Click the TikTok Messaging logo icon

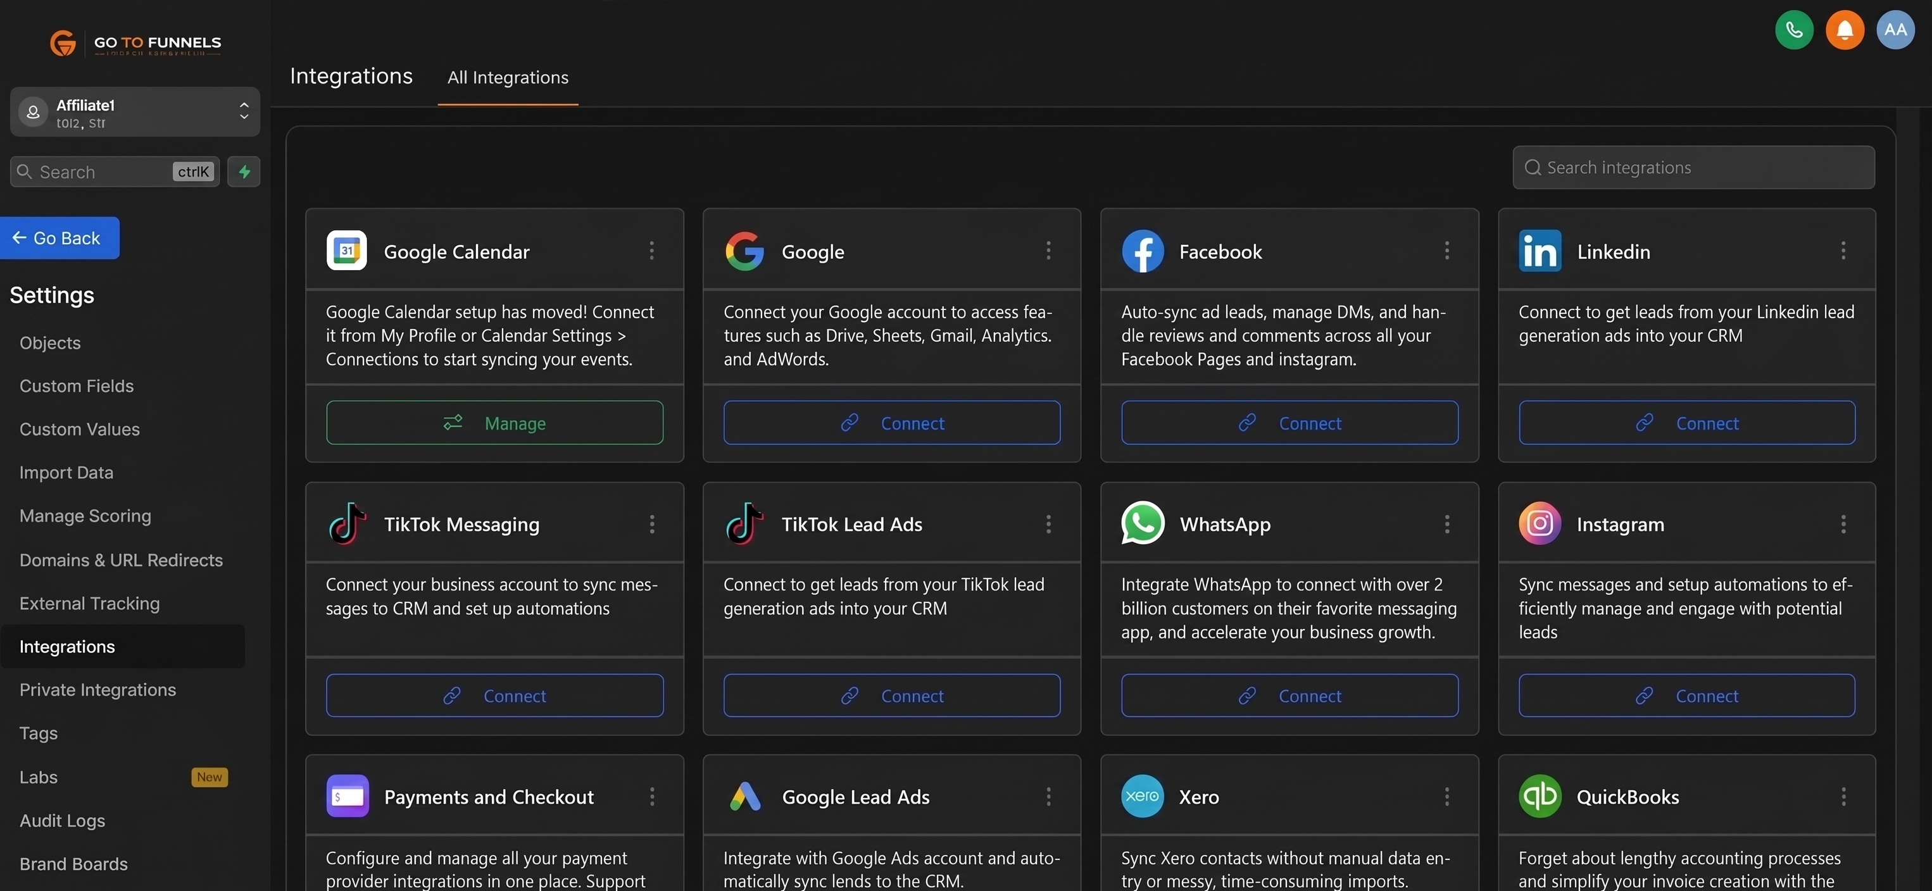tap(346, 523)
